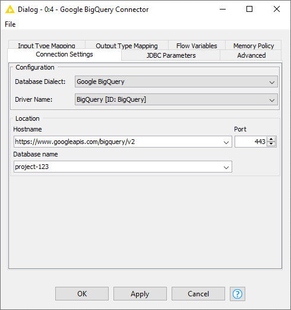Click the Apply button

pos(140,294)
